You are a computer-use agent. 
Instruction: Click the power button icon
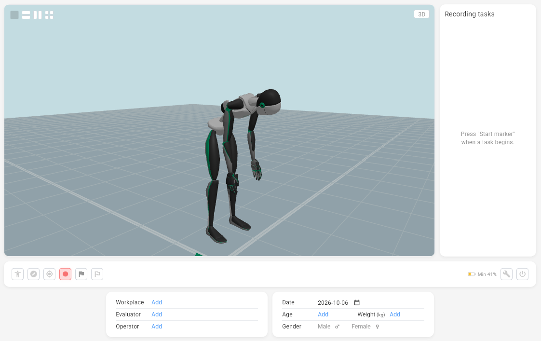click(x=522, y=274)
